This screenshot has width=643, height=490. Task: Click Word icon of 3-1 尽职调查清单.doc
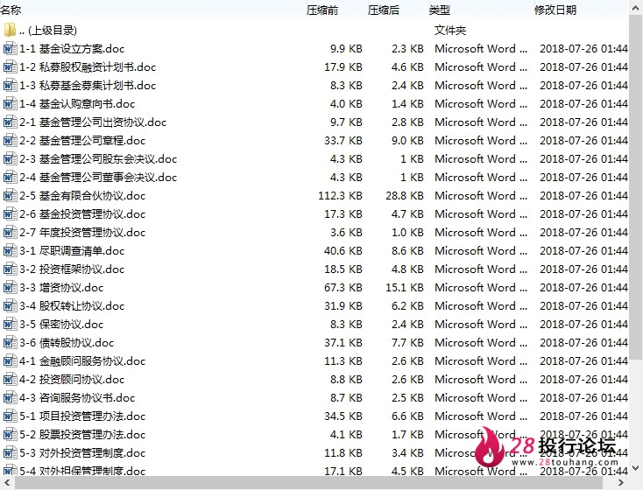[x=10, y=251]
